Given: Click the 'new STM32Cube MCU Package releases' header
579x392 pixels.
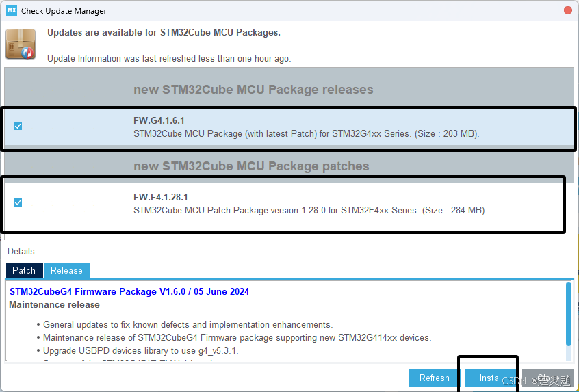Looking at the screenshot, I should pyautogui.click(x=253, y=90).
